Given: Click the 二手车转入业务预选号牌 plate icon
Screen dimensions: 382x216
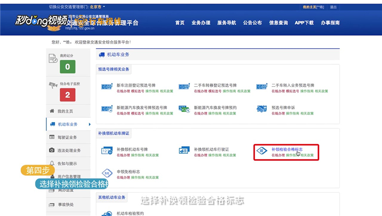Looking at the screenshot, I should [262, 87].
